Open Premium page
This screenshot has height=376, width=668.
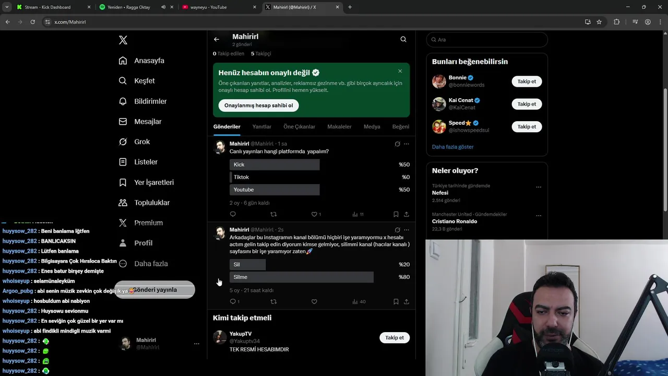[x=140, y=223]
